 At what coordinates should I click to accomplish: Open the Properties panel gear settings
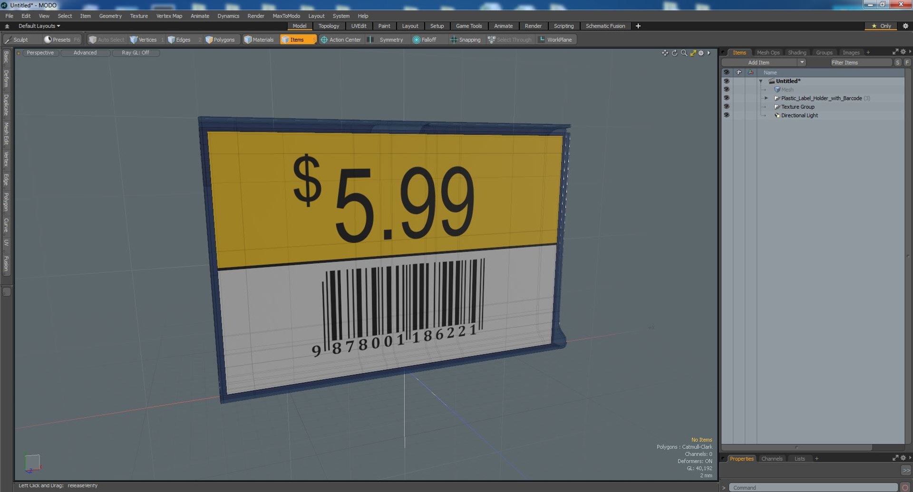(903, 458)
